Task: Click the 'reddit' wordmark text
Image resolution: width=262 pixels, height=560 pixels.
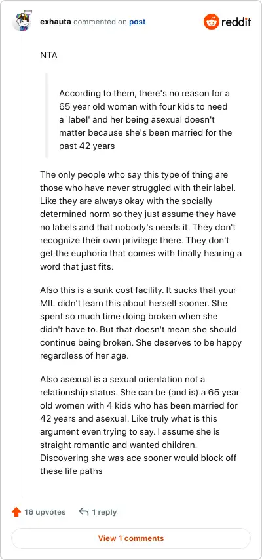Action: click(x=236, y=22)
